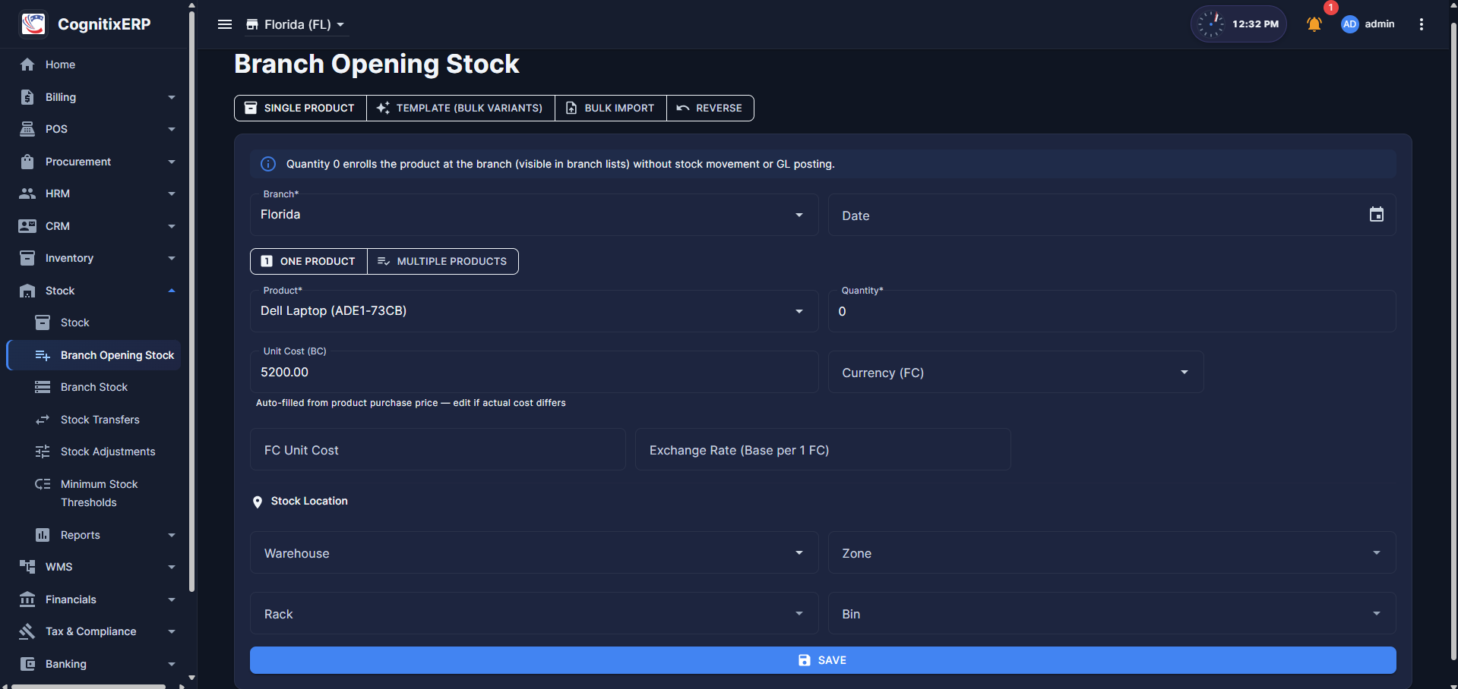
Task: Open Stock submenu item under Stock
Action: [94, 322]
